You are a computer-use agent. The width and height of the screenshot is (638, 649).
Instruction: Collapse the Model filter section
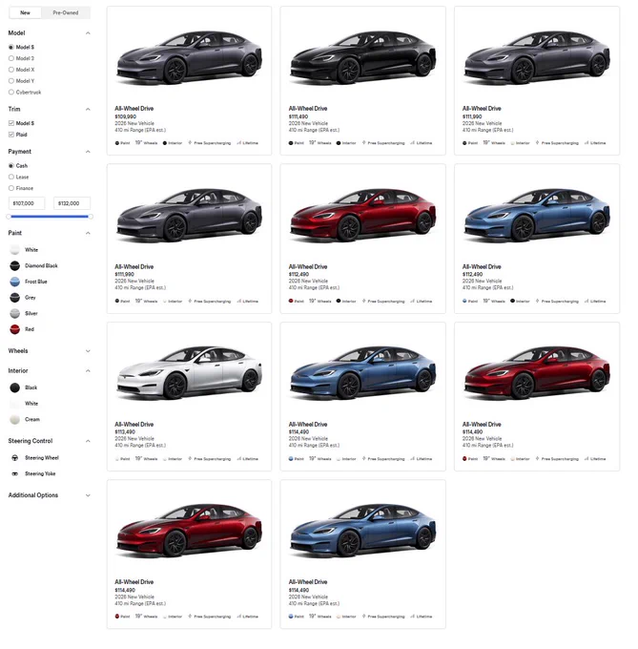(88, 33)
